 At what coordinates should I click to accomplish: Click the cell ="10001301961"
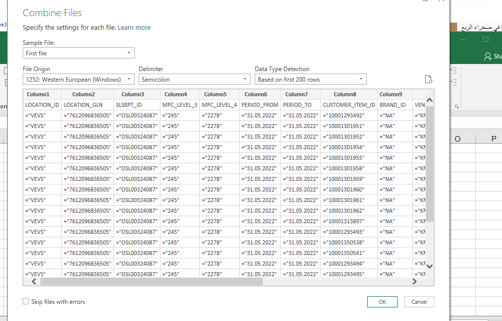pos(349,200)
